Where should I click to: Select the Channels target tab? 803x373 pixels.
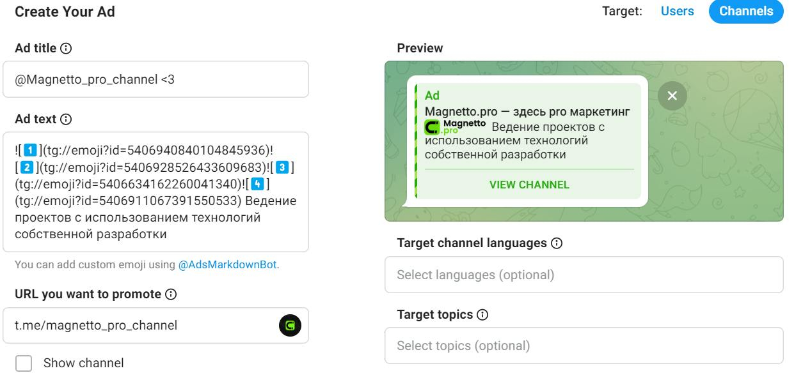click(x=746, y=11)
